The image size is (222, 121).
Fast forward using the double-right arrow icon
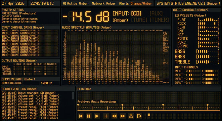pyautogui.click(x=123, y=116)
